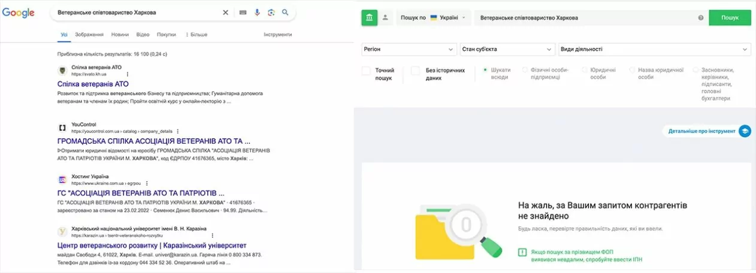
Task: Expand the Регіон dropdown
Action: 409,49
